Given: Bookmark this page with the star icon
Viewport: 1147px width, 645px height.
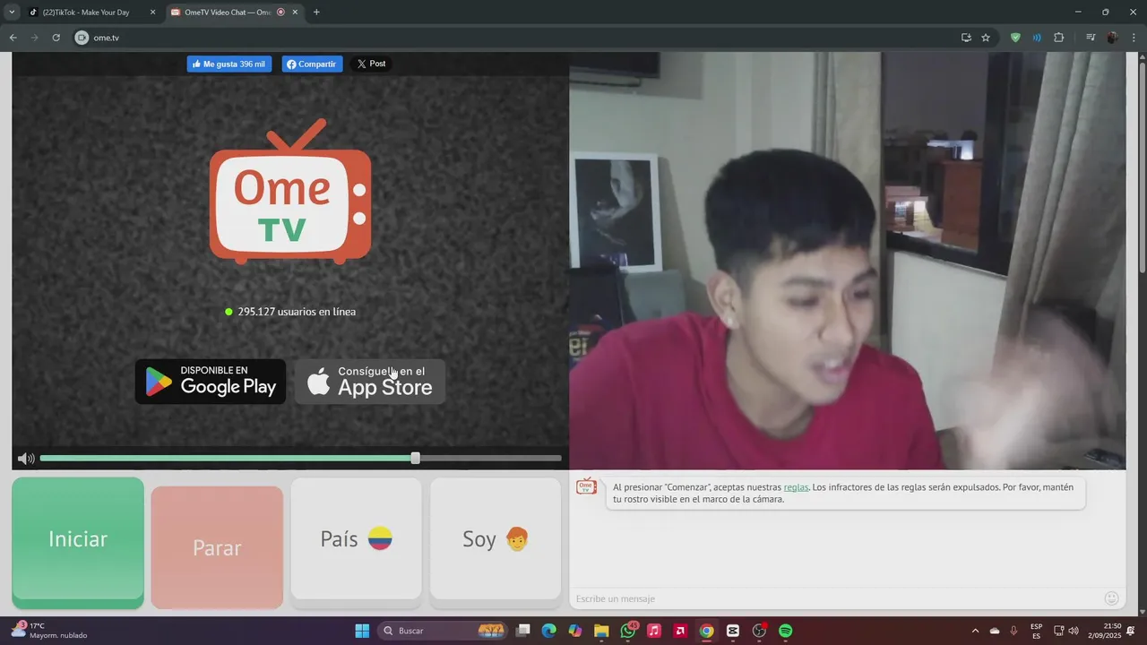Looking at the screenshot, I should point(986,38).
